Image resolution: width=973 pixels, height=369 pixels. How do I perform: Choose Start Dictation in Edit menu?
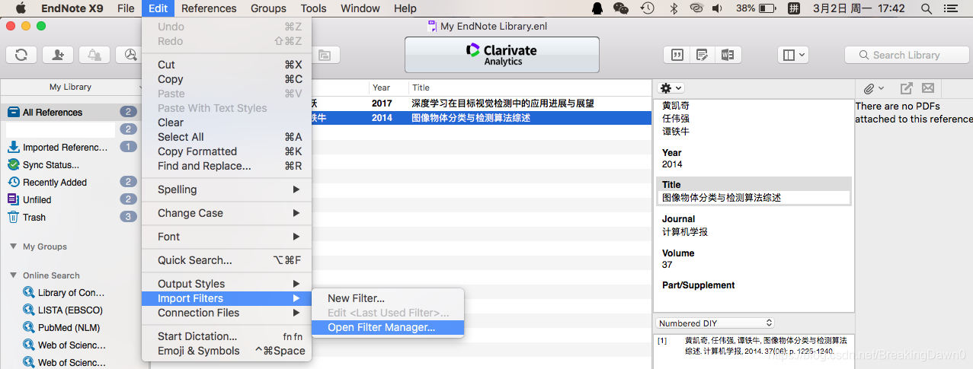[x=226, y=336]
